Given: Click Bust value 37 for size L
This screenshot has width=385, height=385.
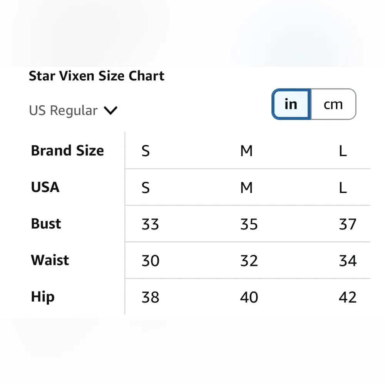Looking at the screenshot, I should tap(348, 224).
